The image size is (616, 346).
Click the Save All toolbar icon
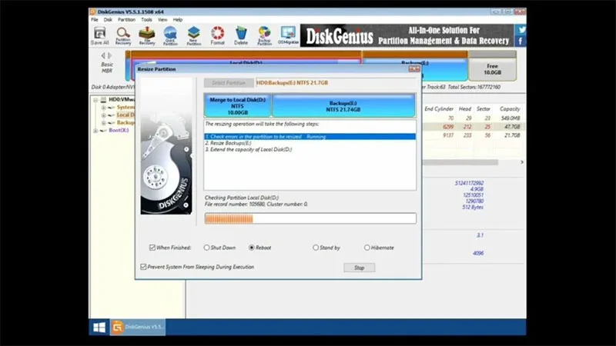pos(99,35)
